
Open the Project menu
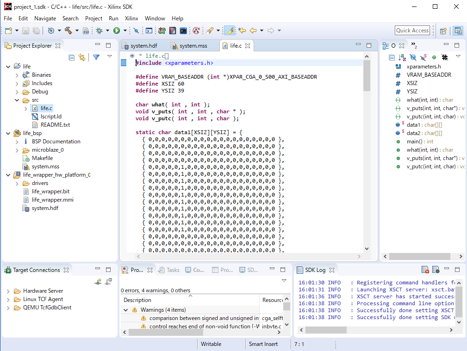(x=93, y=18)
